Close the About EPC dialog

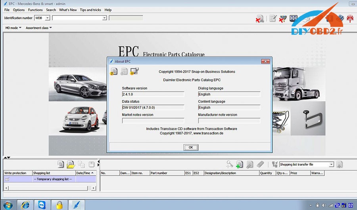pyautogui.click(x=265, y=61)
